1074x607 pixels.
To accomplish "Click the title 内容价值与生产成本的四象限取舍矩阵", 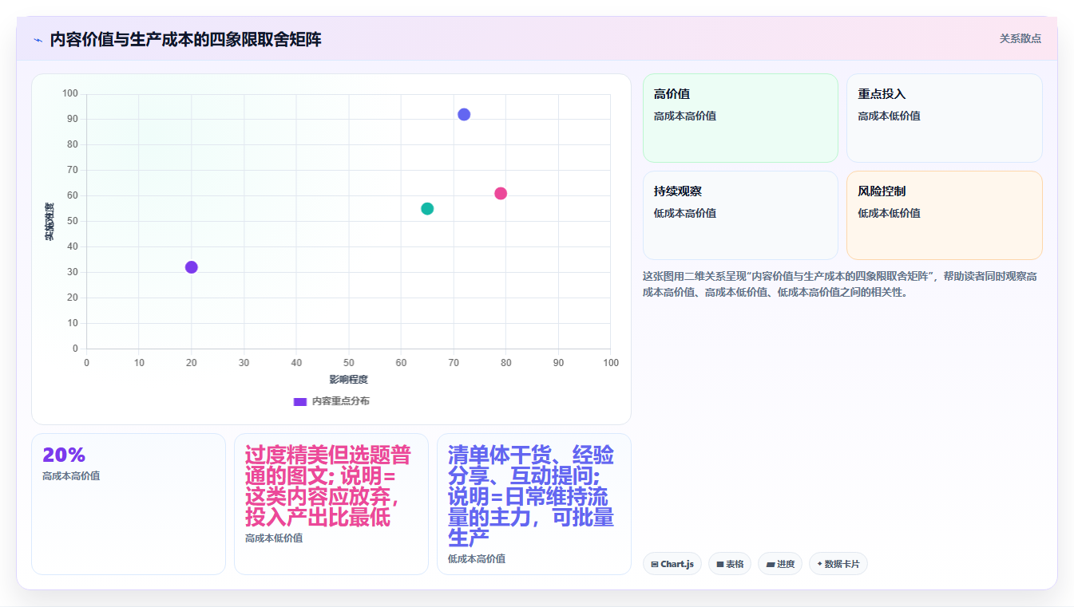I will (x=185, y=39).
